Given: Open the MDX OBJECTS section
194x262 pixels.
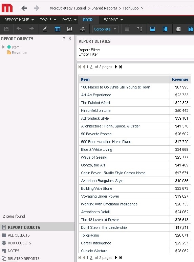Looking at the screenshot, I should click(37, 243).
